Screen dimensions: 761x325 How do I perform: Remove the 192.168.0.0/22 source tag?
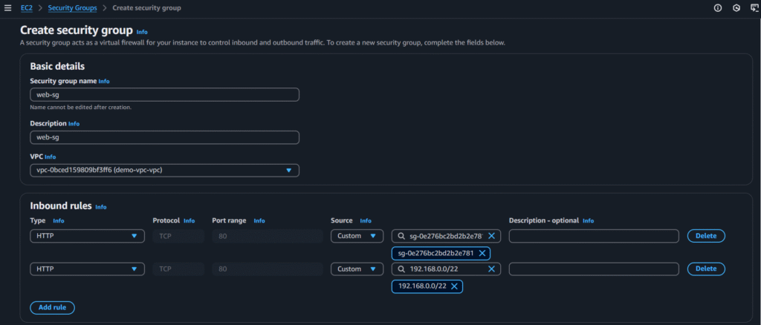[x=454, y=286]
